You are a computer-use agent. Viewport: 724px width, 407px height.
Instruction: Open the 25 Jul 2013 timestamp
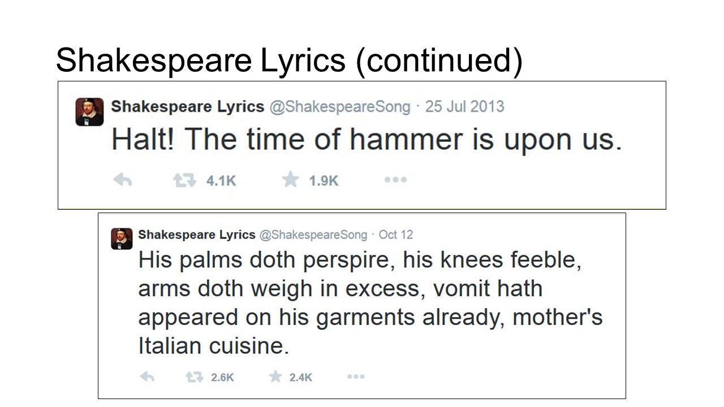coord(464,106)
